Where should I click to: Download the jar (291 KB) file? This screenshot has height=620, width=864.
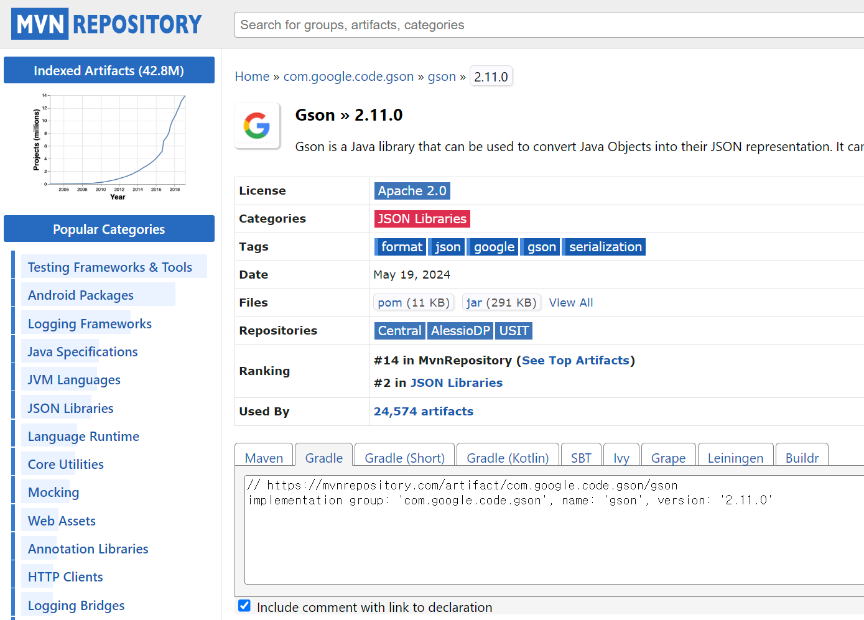(501, 303)
